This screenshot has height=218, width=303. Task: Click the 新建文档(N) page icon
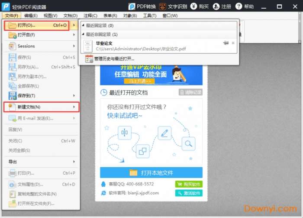point(12,107)
